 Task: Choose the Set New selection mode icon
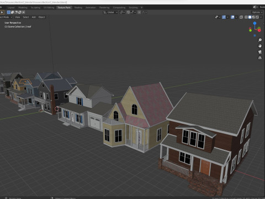tap(9, 12)
